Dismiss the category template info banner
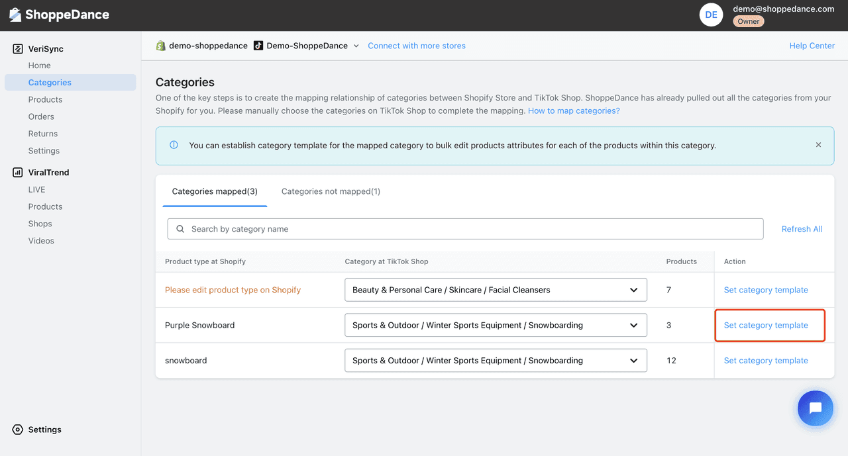Viewport: 848px width, 456px height. point(818,145)
